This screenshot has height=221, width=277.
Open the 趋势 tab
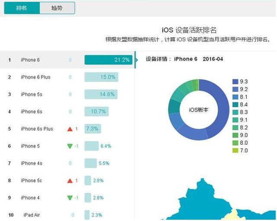[57, 8]
